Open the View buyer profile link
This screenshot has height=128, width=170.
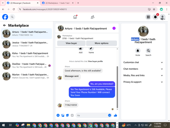[x=95, y=61]
